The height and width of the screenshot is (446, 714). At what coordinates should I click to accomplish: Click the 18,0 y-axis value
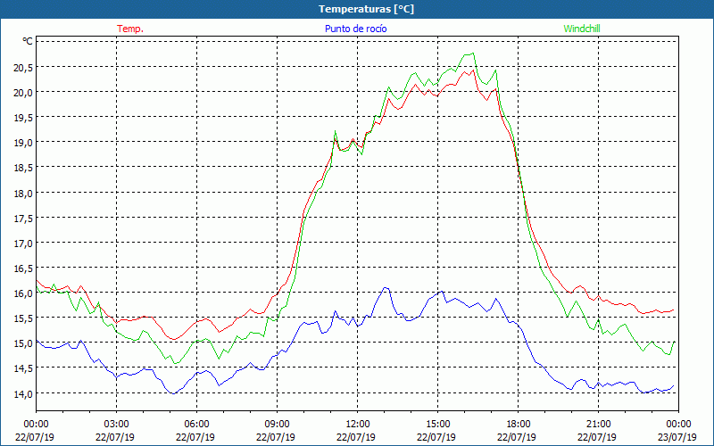(x=23, y=193)
